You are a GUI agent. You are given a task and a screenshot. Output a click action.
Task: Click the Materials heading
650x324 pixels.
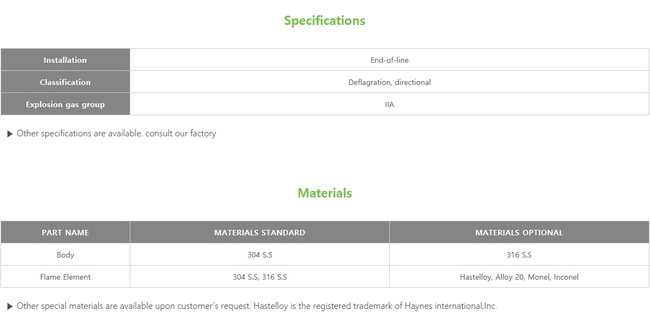click(324, 193)
